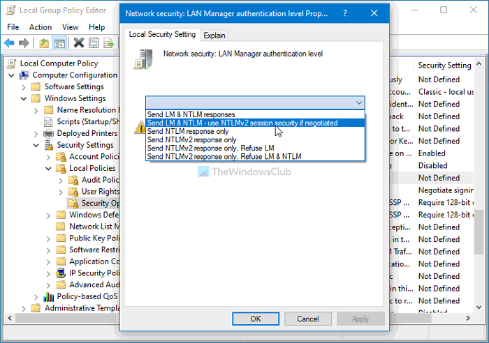Click the Up one level folder icon
Image resolution: width=489 pixels, height=343 pixels.
coord(44,43)
